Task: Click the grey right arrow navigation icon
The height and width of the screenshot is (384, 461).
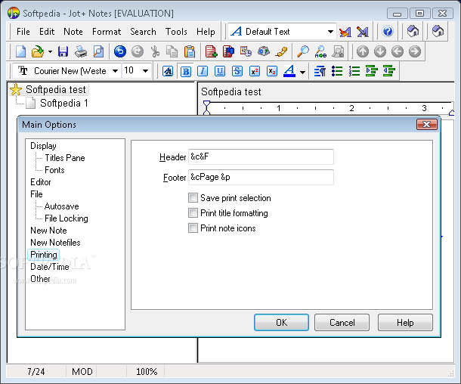Action: point(415,51)
